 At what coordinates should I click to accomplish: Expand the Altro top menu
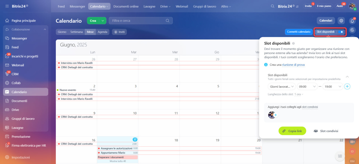click(x=226, y=6)
